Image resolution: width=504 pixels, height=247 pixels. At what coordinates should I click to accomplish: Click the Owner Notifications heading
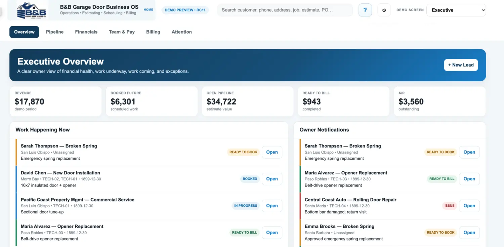[x=324, y=130]
